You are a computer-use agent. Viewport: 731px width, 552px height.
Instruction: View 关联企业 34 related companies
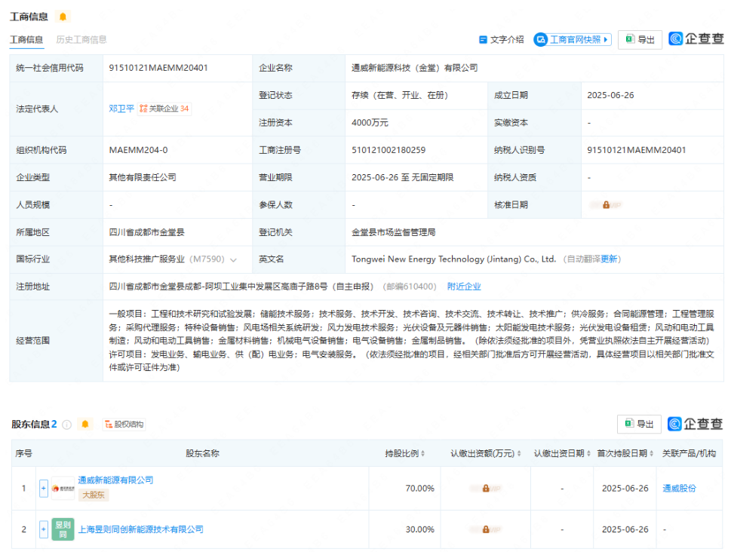[x=164, y=109]
